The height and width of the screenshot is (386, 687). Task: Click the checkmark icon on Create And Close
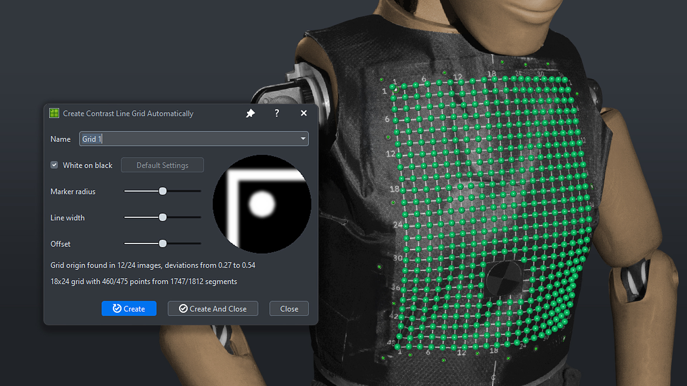click(183, 308)
